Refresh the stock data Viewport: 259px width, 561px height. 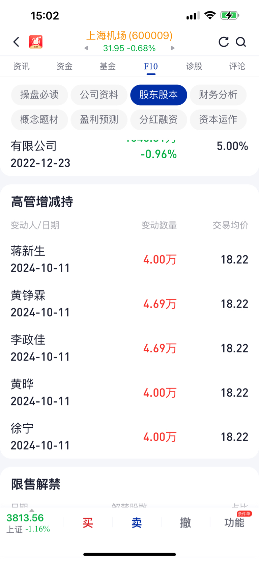pyautogui.click(x=224, y=42)
